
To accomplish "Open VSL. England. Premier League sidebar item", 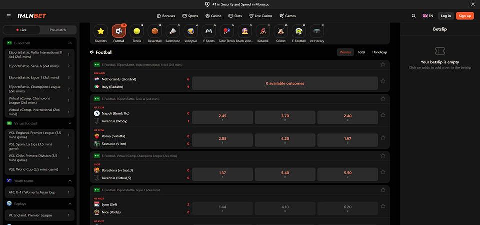I will (x=40, y=135).
